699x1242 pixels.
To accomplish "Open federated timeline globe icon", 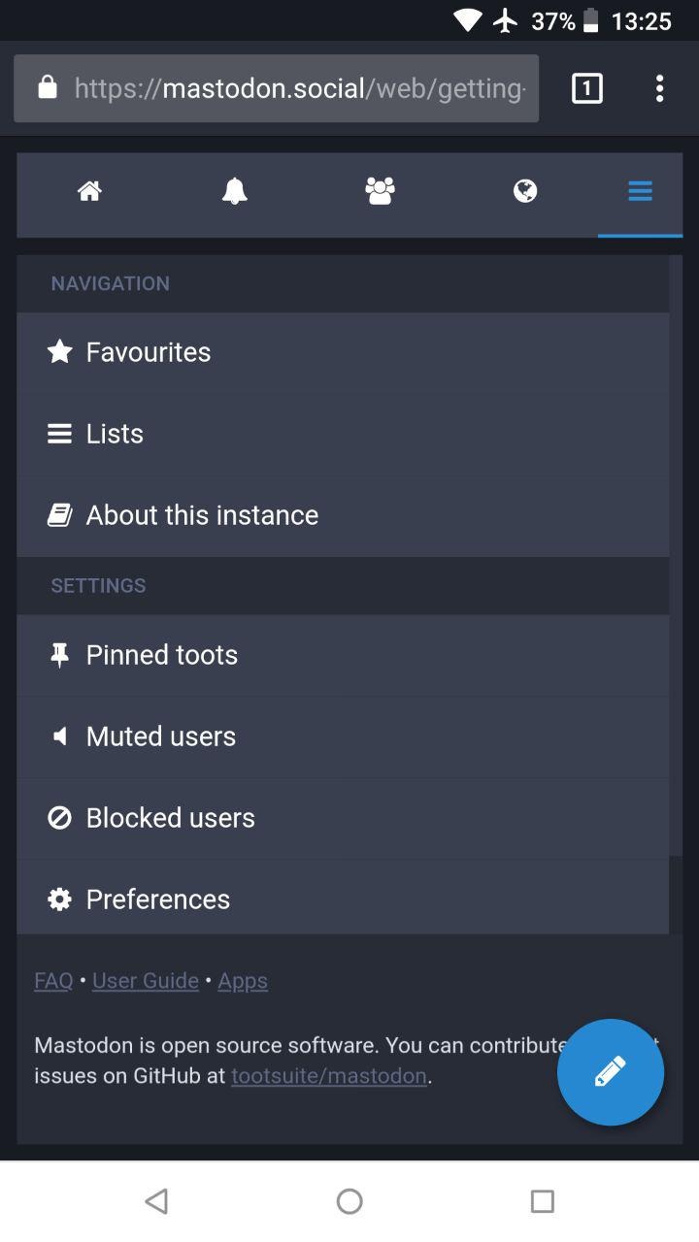I will pyautogui.click(x=525, y=191).
